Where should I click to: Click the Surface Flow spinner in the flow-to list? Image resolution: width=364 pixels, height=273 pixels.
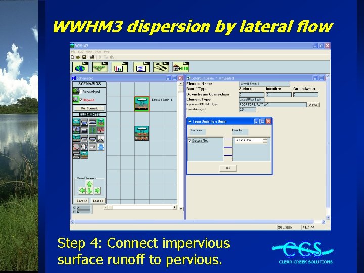tap(265, 140)
